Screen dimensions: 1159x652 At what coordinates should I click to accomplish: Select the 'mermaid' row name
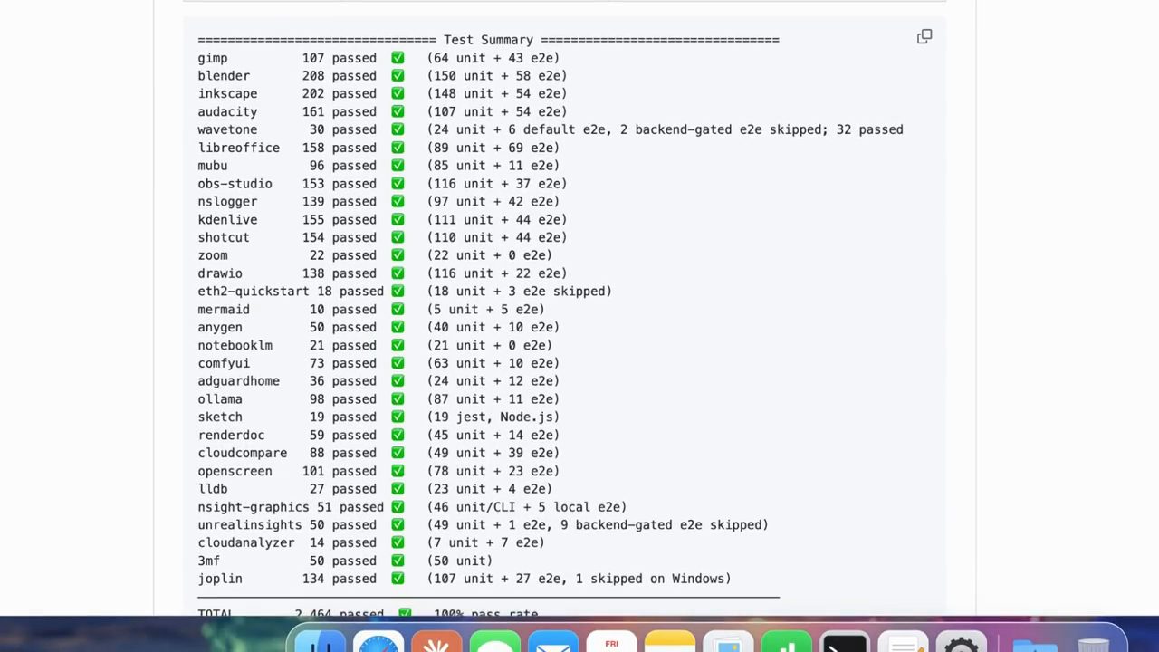point(224,309)
